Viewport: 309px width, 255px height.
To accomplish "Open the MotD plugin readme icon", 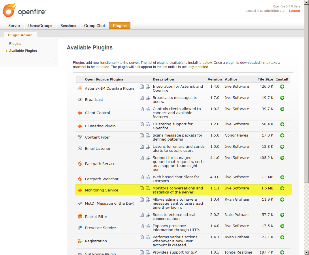I will pos(142,200).
